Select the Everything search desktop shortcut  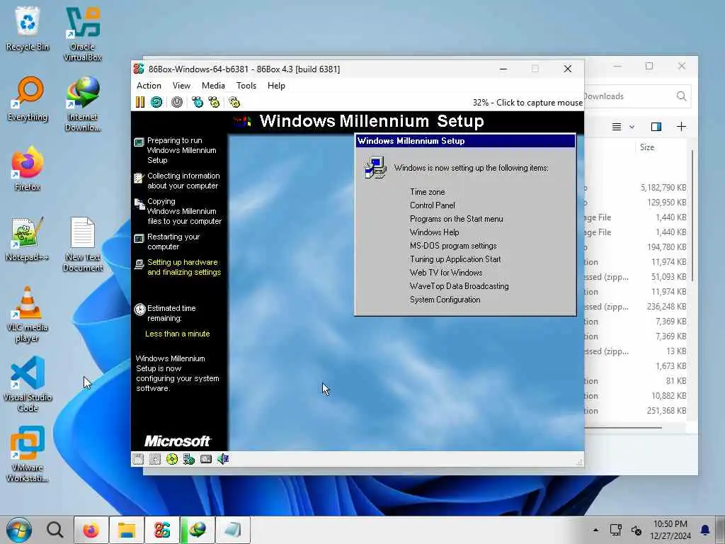pyautogui.click(x=28, y=99)
